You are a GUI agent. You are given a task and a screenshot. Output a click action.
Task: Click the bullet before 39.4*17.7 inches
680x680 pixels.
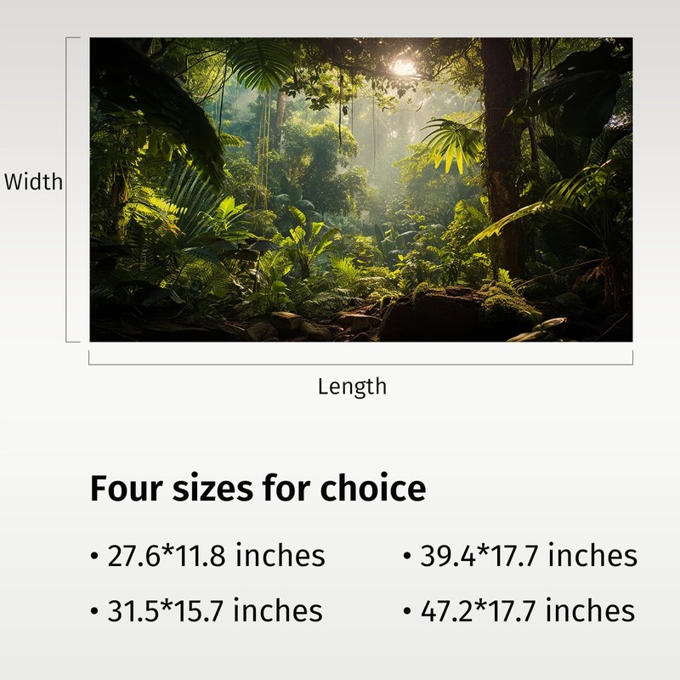click(x=407, y=558)
